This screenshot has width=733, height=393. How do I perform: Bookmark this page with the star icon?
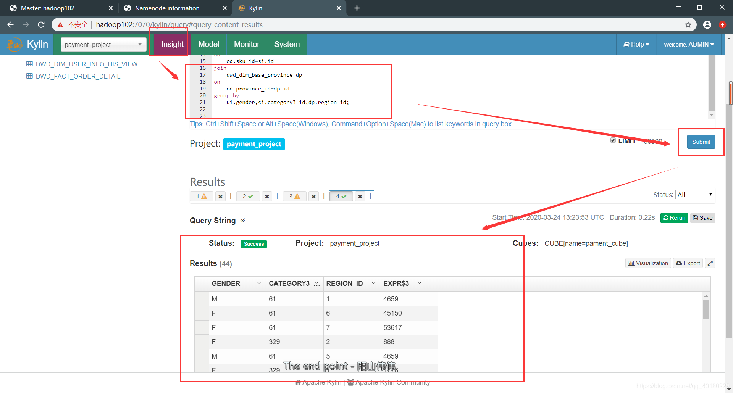[688, 25]
